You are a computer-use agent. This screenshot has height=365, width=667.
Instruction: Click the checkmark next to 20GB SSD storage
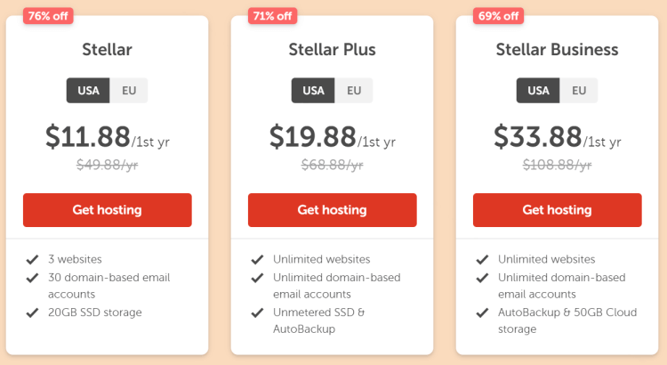[32, 312]
